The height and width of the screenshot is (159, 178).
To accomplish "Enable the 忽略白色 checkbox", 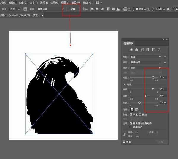I will pyautogui.click(x=131, y=127).
